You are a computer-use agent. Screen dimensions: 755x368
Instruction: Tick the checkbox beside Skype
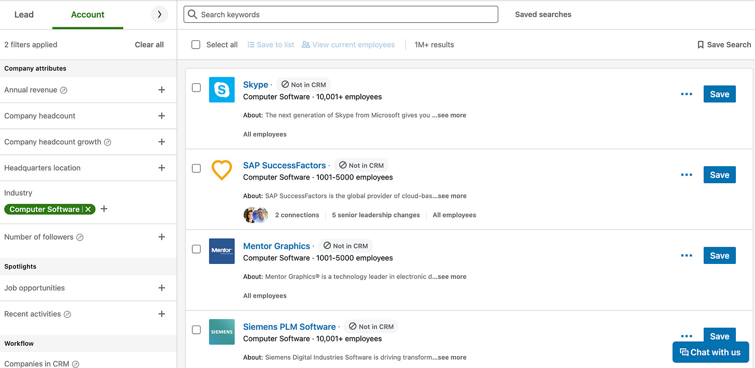click(x=197, y=87)
